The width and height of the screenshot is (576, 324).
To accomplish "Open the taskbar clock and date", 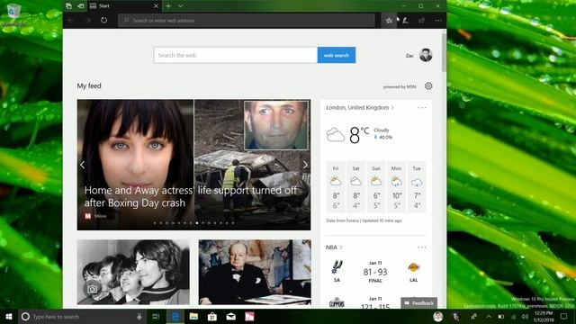I will coord(544,316).
